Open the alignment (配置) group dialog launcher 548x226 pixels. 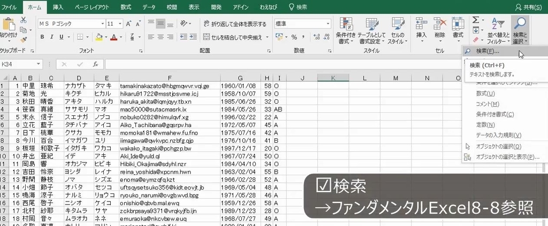pos(269,51)
